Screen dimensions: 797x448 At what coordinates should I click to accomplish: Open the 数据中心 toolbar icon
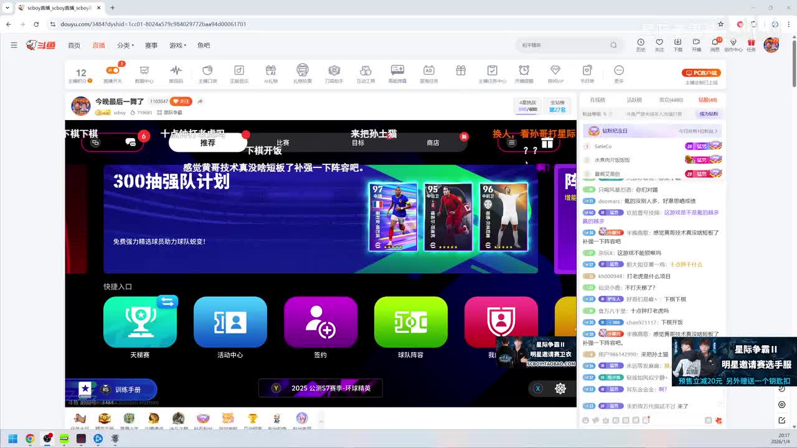click(x=144, y=73)
